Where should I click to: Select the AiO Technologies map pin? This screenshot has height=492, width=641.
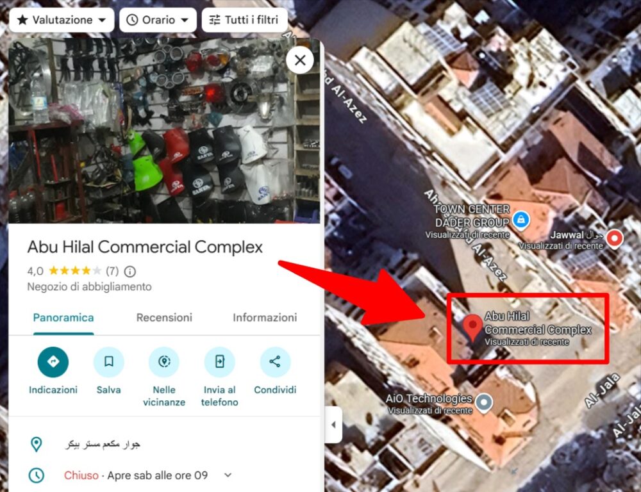point(484,402)
